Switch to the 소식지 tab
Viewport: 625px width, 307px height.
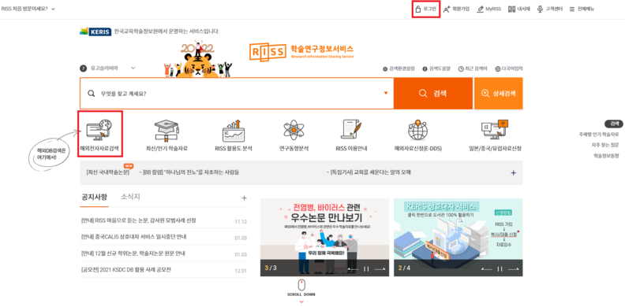130,198
